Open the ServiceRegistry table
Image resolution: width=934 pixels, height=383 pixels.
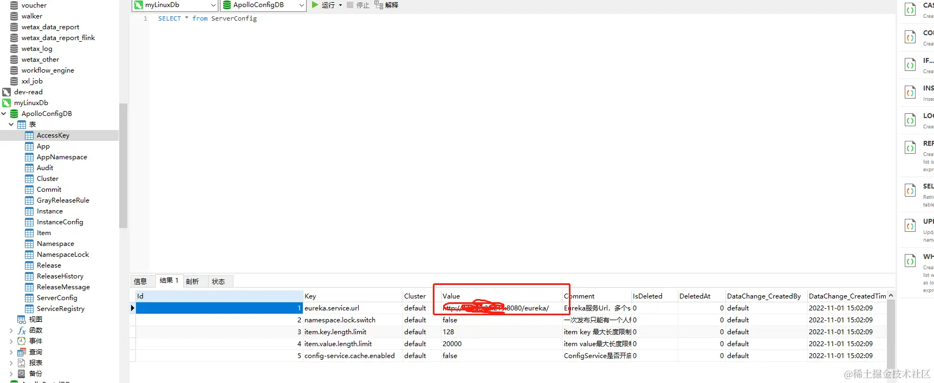(x=61, y=309)
